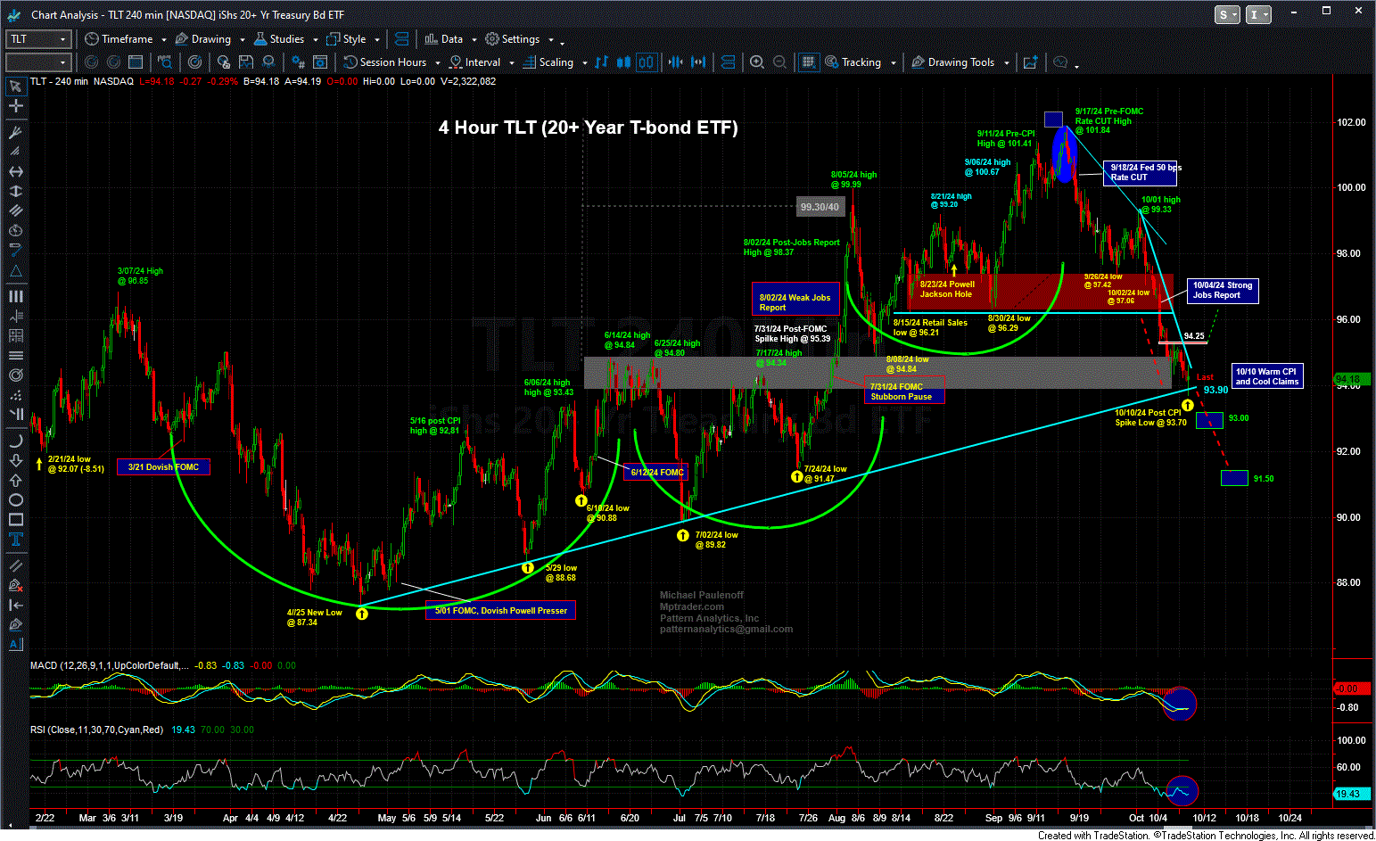The width and height of the screenshot is (1376, 841).
Task: Click the symbol lookup magnifier icon
Action: pos(165,62)
